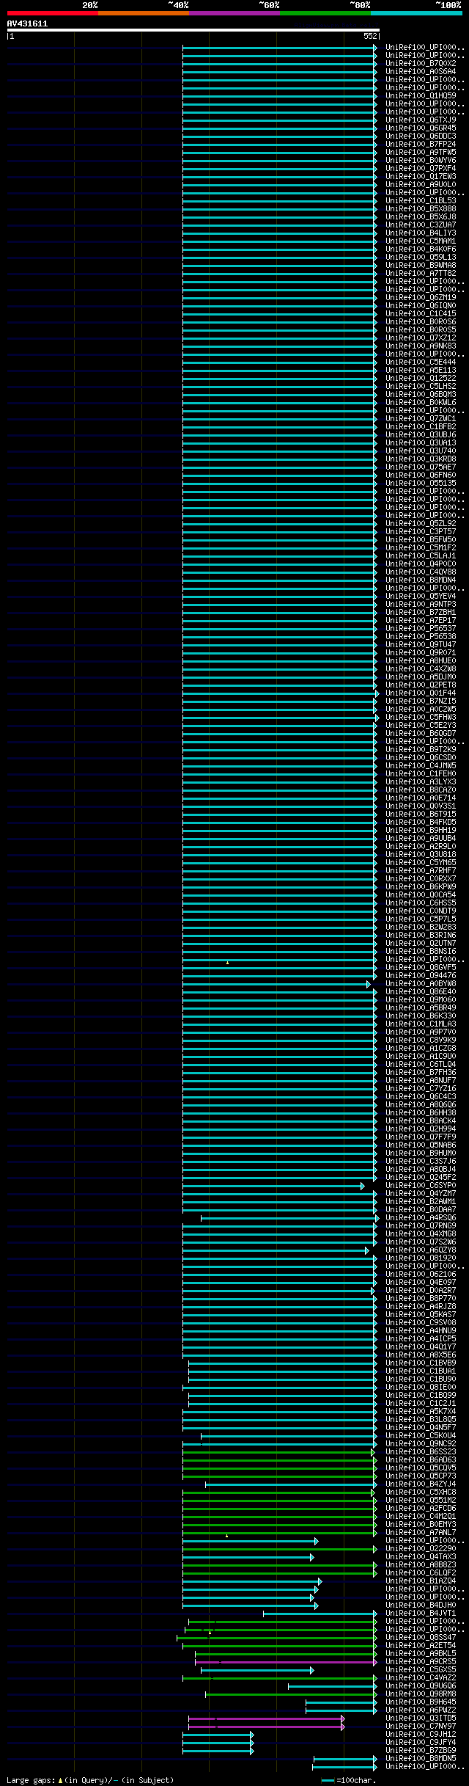Click the magenta alignment bar for UniRef100_A9CRS5
Image resolution: width=469 pixels, height=1786 pixels.
click(x=286, y=1662)
